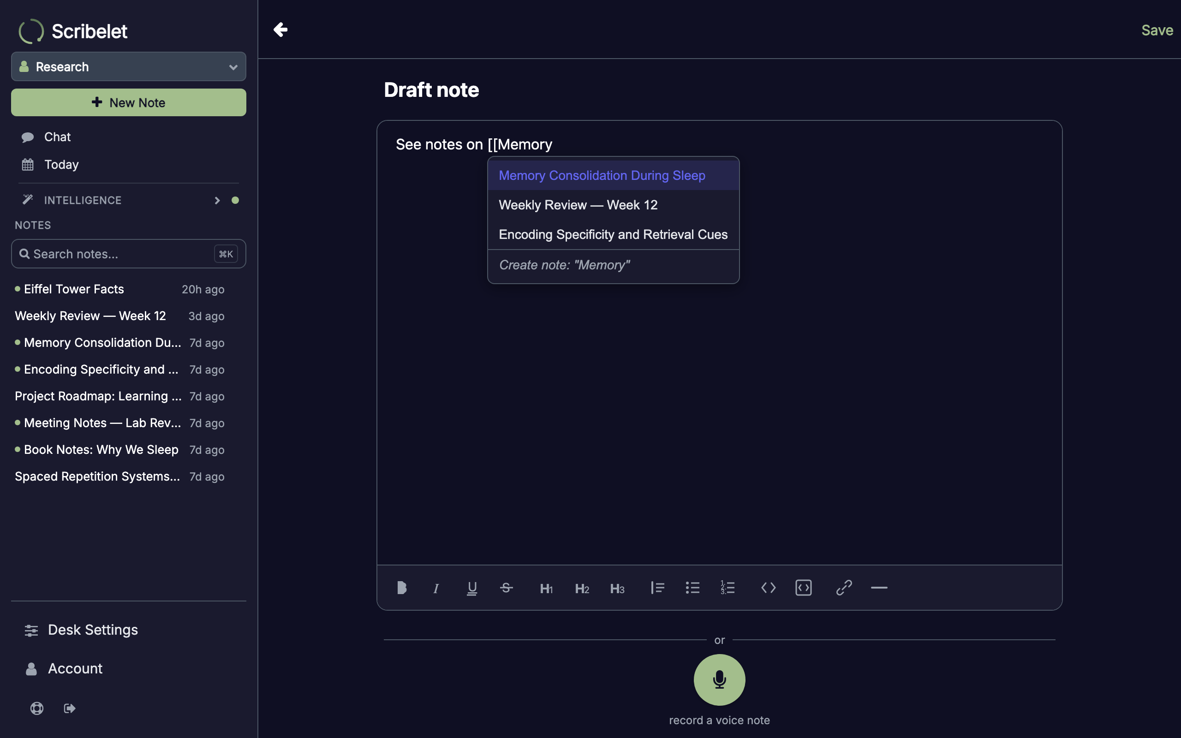Open Encoding Specificity note in sidebar
Viewport: 1181px width, 738px height.
(119, 370)
